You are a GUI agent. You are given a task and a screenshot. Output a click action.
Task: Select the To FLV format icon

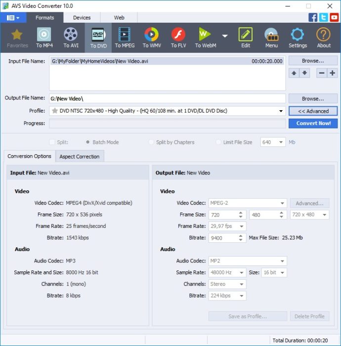pos(178,38)
